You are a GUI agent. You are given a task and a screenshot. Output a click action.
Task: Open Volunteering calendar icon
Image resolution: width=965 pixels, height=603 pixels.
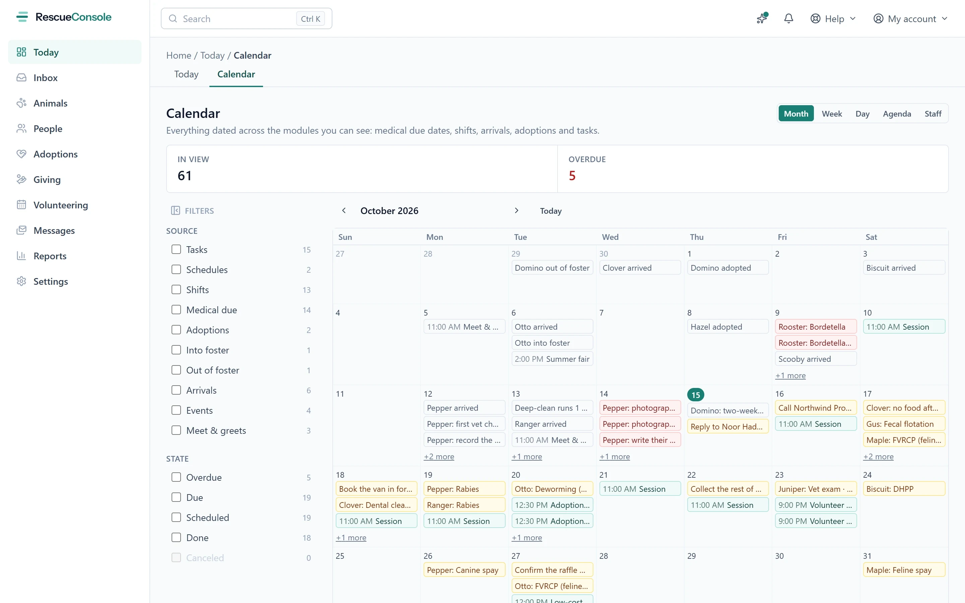pos(21,205)
